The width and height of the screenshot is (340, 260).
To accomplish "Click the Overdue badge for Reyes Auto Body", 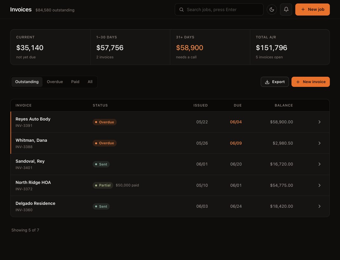I will [105, 122].
